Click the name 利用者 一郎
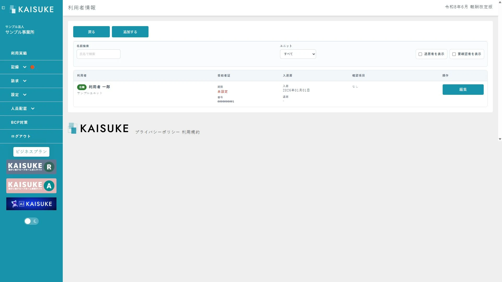Viewport: 502px width, 282px height. click(x=99, y=87)
